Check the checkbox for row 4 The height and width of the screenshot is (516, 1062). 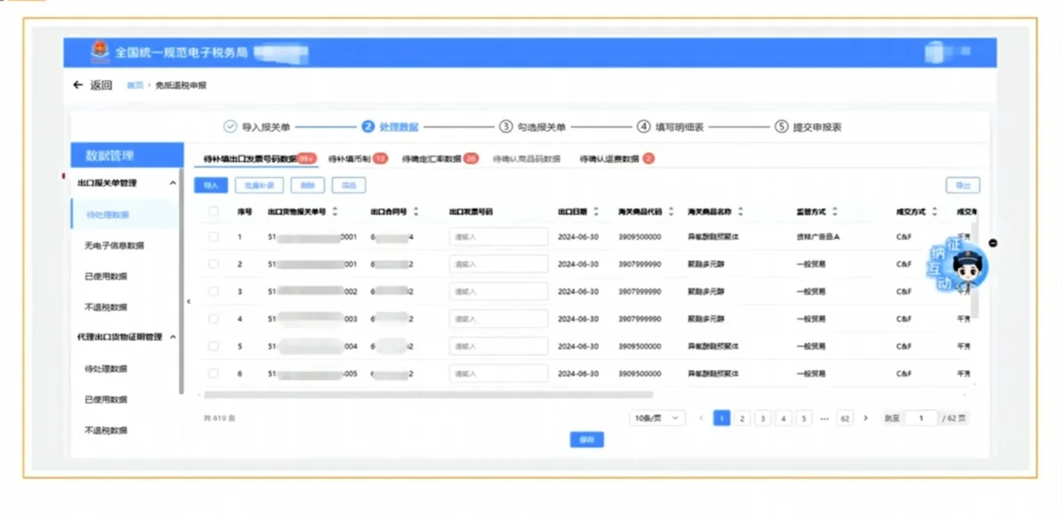(x=213, y=318)
